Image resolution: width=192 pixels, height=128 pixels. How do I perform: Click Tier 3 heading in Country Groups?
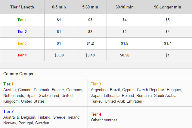click(96, 84)
